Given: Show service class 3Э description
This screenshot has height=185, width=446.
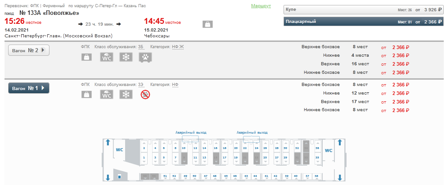Looking at the screenshot, I should [141, 85].
